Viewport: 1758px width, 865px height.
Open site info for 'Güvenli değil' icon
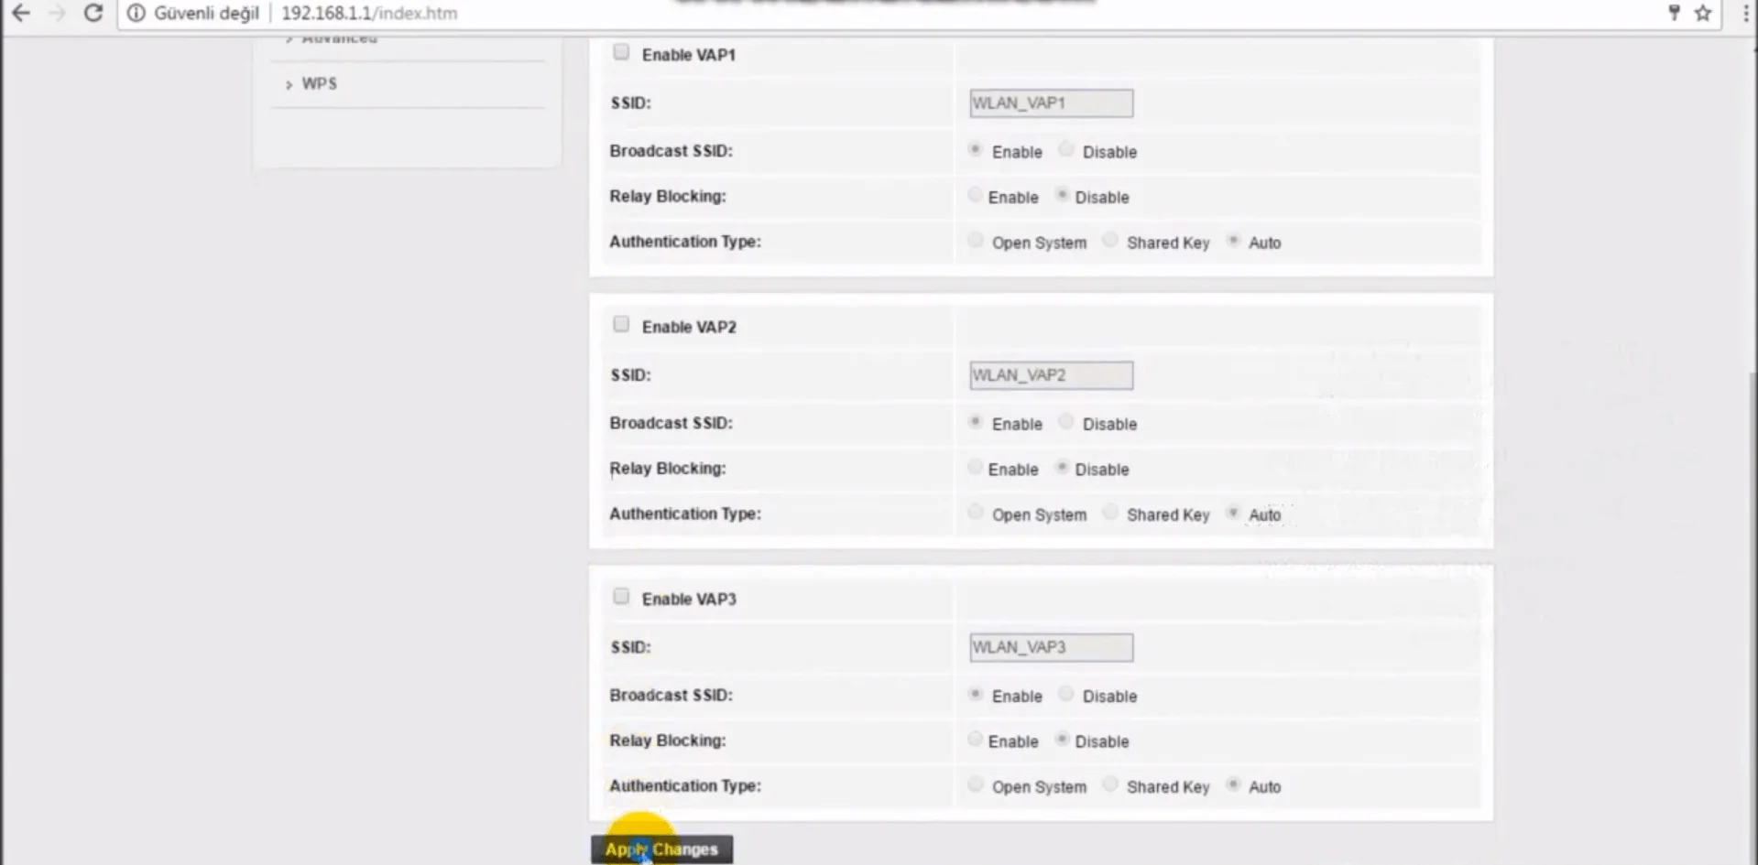tap(136, 13)
